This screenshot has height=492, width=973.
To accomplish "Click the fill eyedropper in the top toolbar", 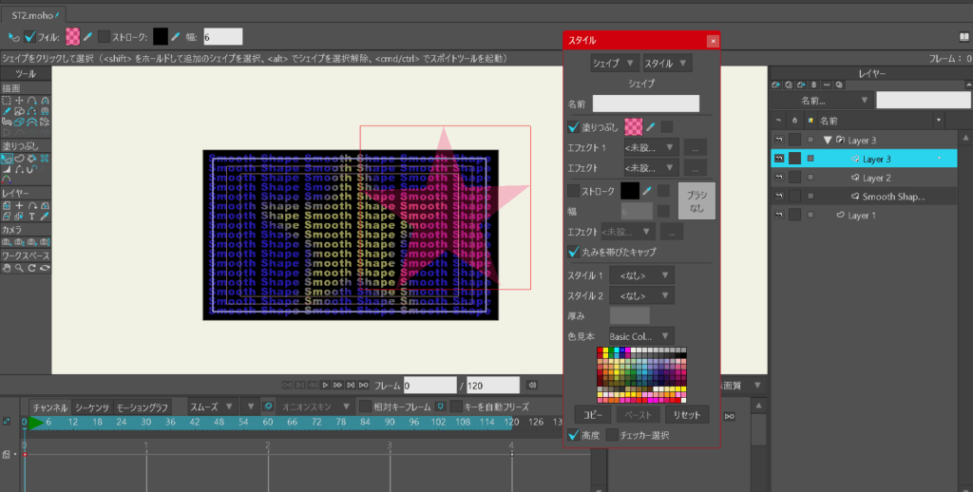I will (x=86, y=36).
